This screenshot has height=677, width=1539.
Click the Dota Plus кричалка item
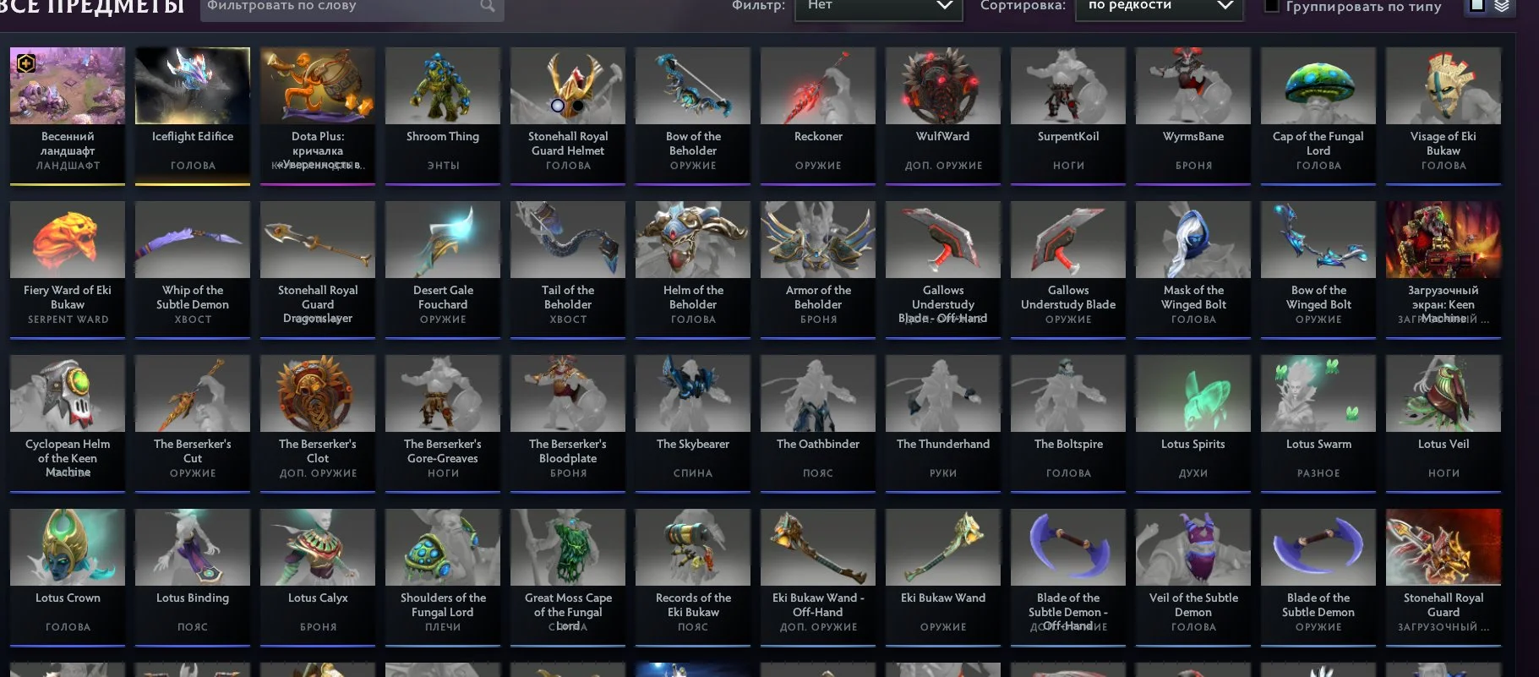(x=318, y=115)
